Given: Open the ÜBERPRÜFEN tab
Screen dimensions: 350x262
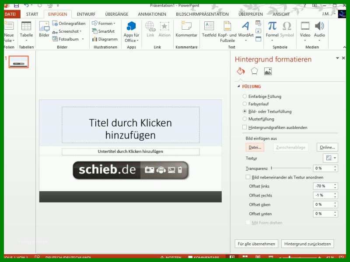Looking at the screenshot, I should click(x=250, y=14).
